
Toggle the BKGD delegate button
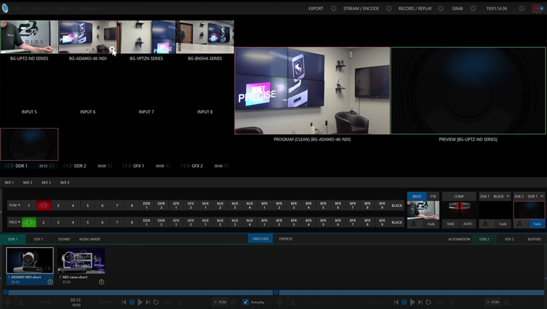pyautogui.click(x=417, y=196)
